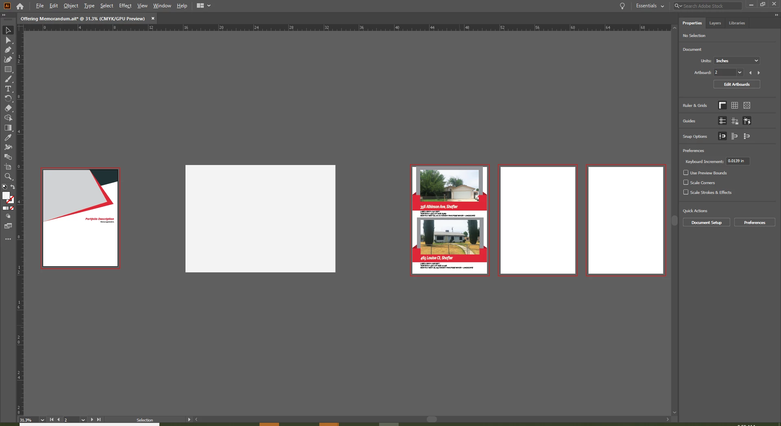Select the Pen tool
This screenshot has width=781, height=426.
[x=8, y=50]
